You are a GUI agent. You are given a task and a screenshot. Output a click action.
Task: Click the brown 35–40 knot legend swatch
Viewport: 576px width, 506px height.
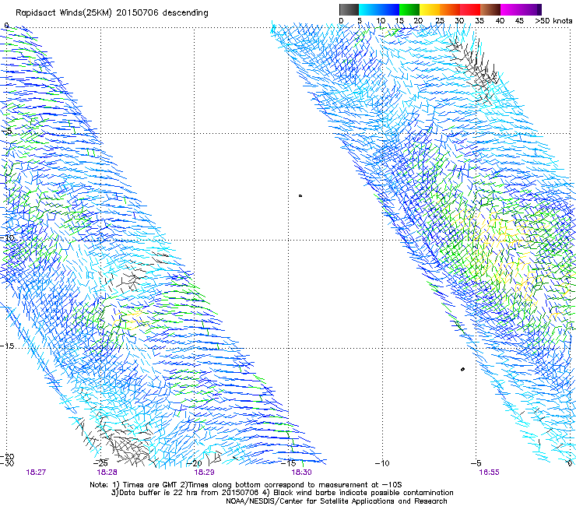[x=490, y=9]
